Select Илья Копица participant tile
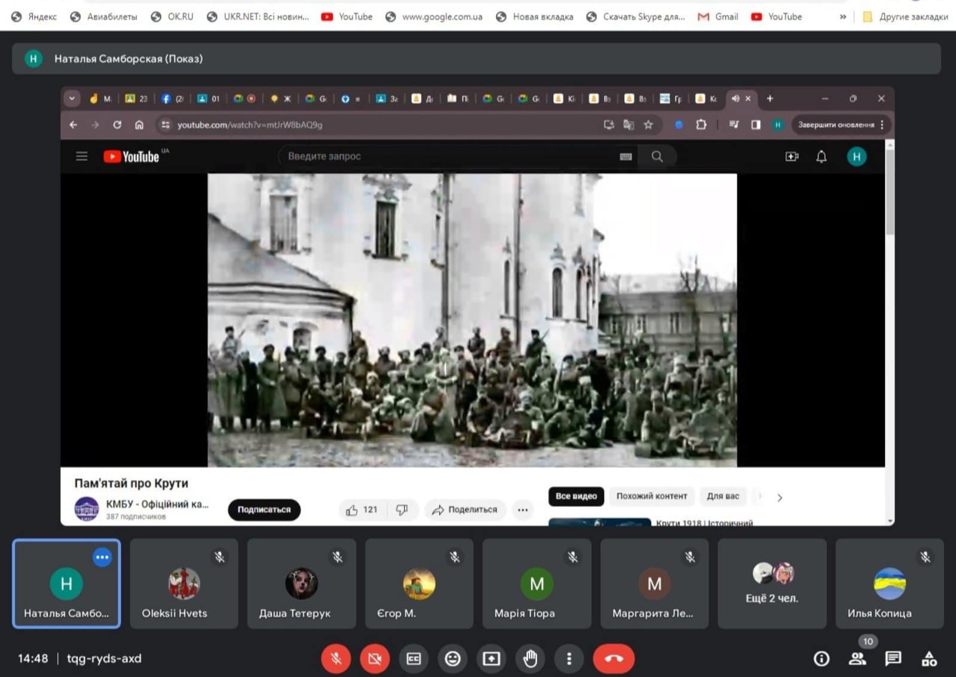956x677 pixels. click(x=889, y=584)
